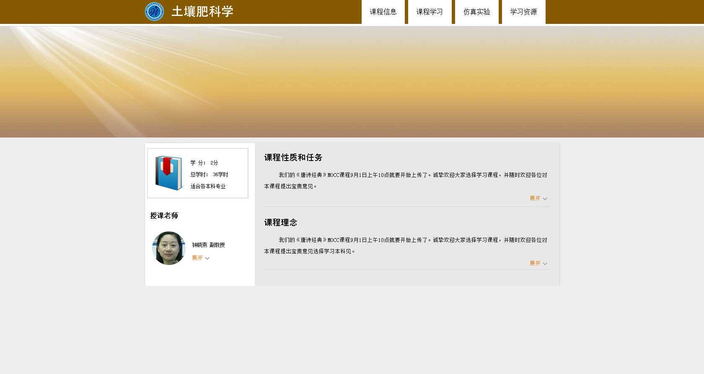Click the 课程理念 heading
The height and width of the screenshot is (374, 704).
tap(280, 223)
